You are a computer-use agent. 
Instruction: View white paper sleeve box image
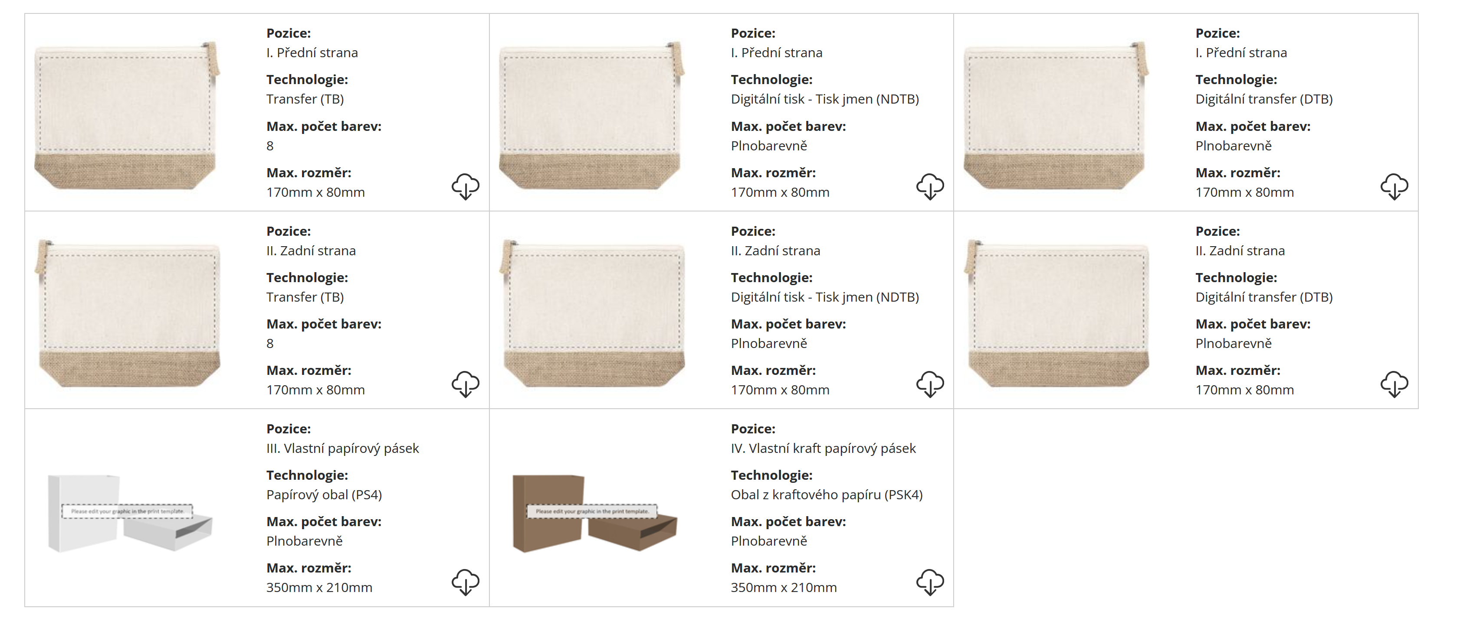pyautogui.click(x=130, y=513)
